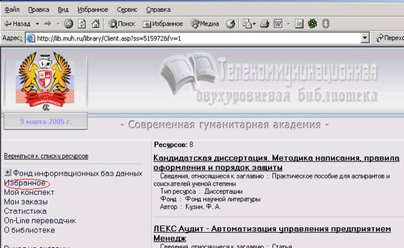Open the Избранное toolbar button

click(163, 24)
